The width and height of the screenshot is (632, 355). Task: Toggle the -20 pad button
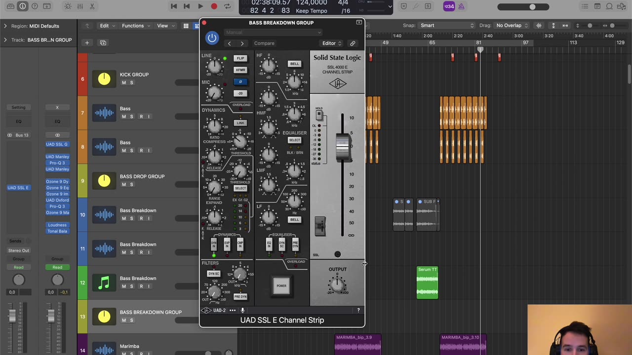point(240,94)
